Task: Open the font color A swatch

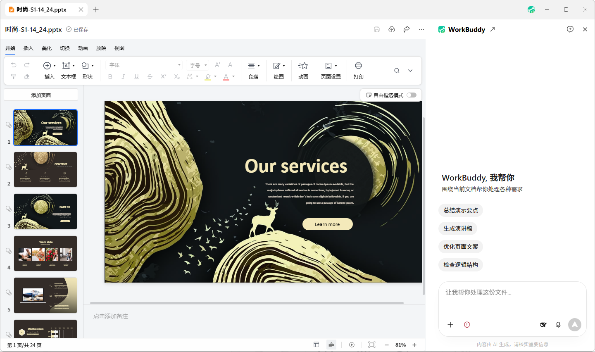Action: click(226, 77)
